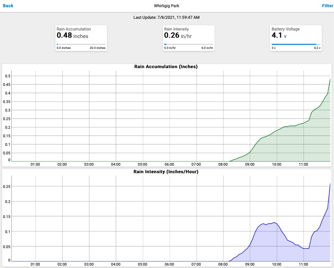Click the Rain Intensity (Inches/Hour) chart title
Screen dimensions: 334x268
tap(166, 172)
